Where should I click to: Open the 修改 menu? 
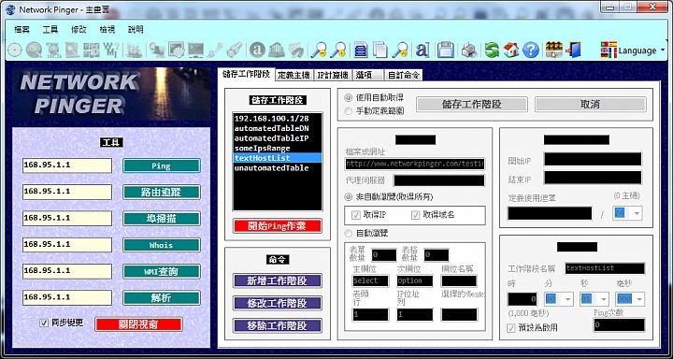79,30
